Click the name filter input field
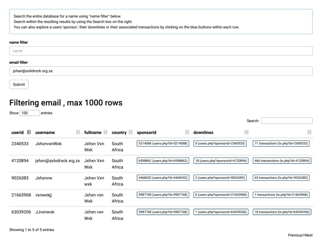 (x=161, y=51)
